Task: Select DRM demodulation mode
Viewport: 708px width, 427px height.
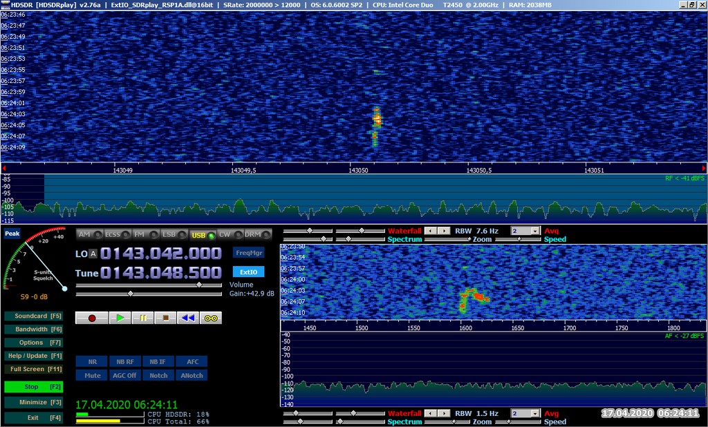Action: click(258, 234)
